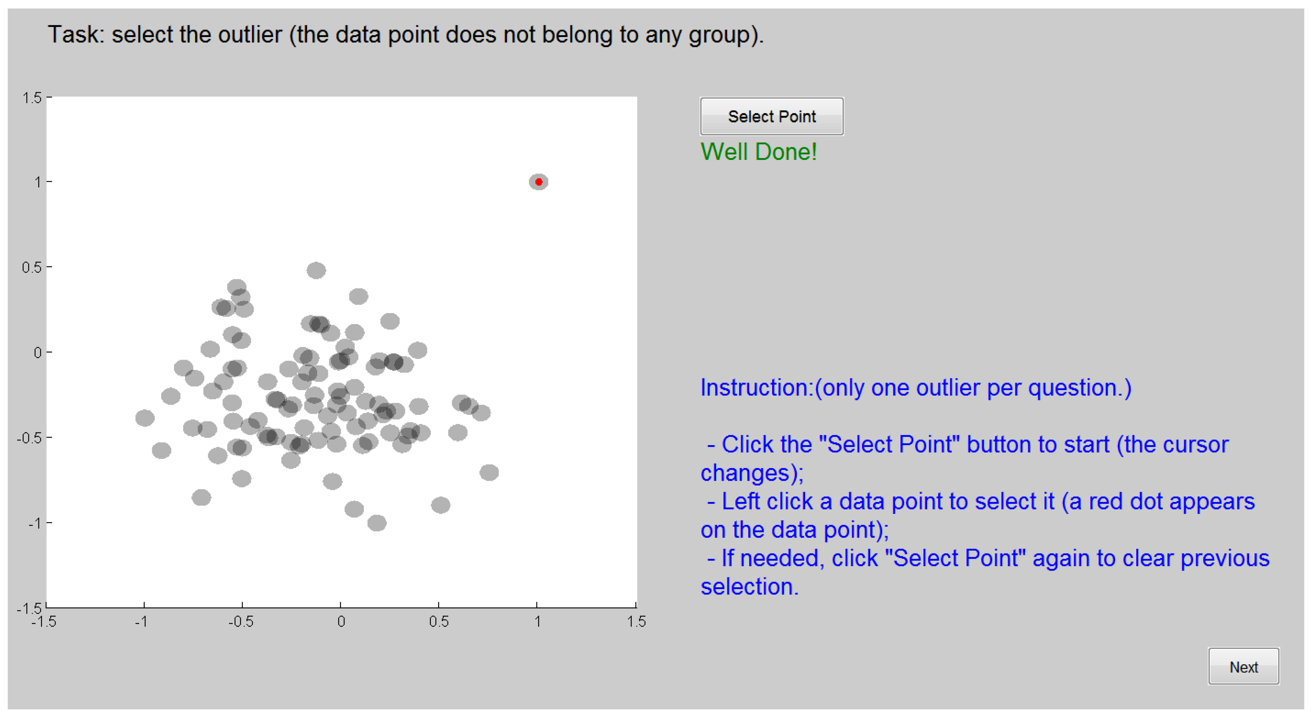Image resolution: width=1312 pixels, height=719 pixels.
Task: Click the data point near x=-0.5, y=-0.75
Action: (x=241, y=478)
